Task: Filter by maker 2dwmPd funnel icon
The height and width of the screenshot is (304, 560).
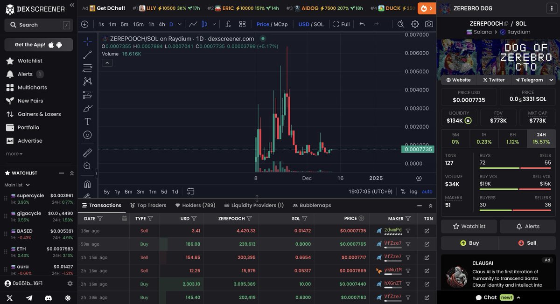Action: (x=408, y=231)
